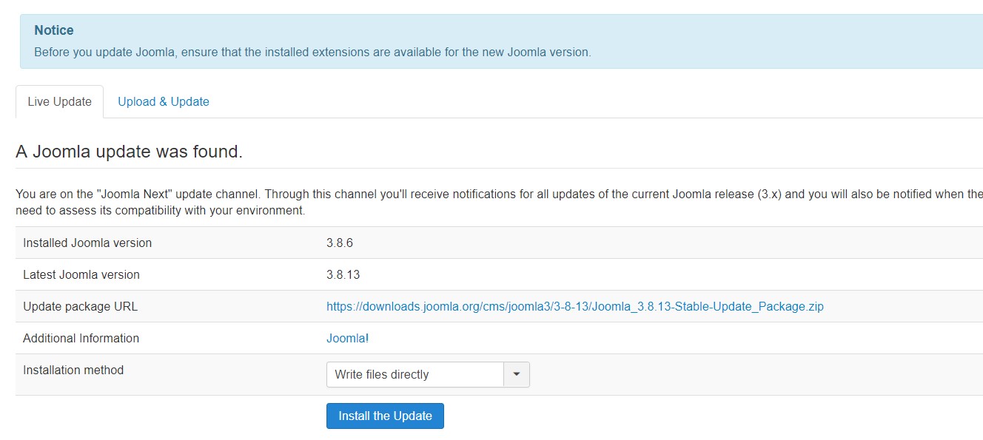This screenshot has width=983, height=440.
Task: Click the Latest Joomla version value 3.8.13
Action: pyautogui.click(x=341, y=274)
